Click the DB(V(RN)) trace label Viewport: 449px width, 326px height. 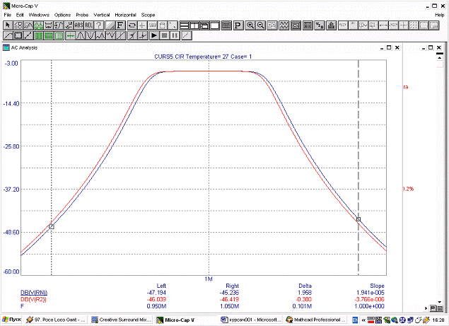(14, 291)
